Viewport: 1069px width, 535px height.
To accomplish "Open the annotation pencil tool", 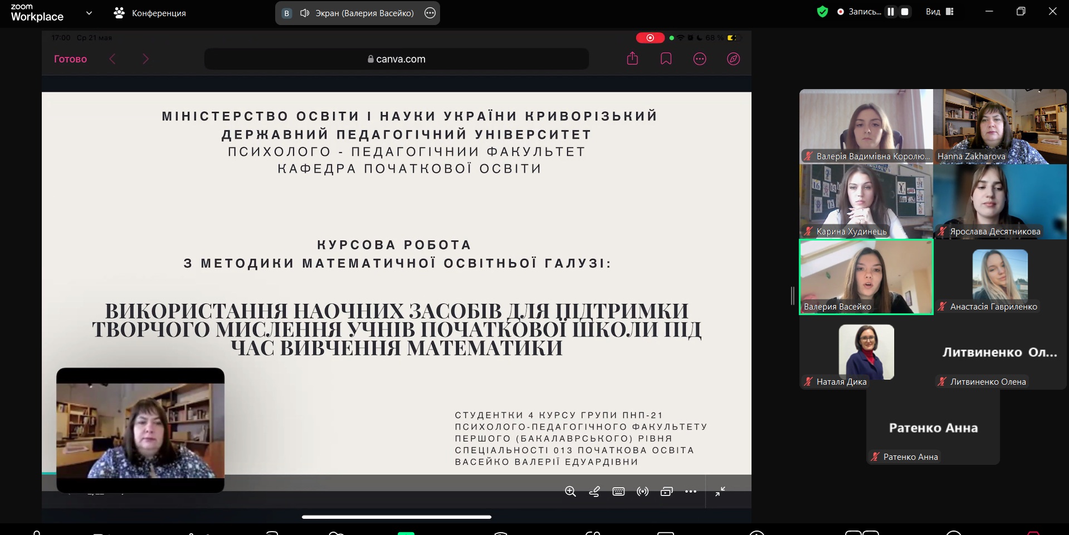I will pyautogui.click(x=594, y=492).
